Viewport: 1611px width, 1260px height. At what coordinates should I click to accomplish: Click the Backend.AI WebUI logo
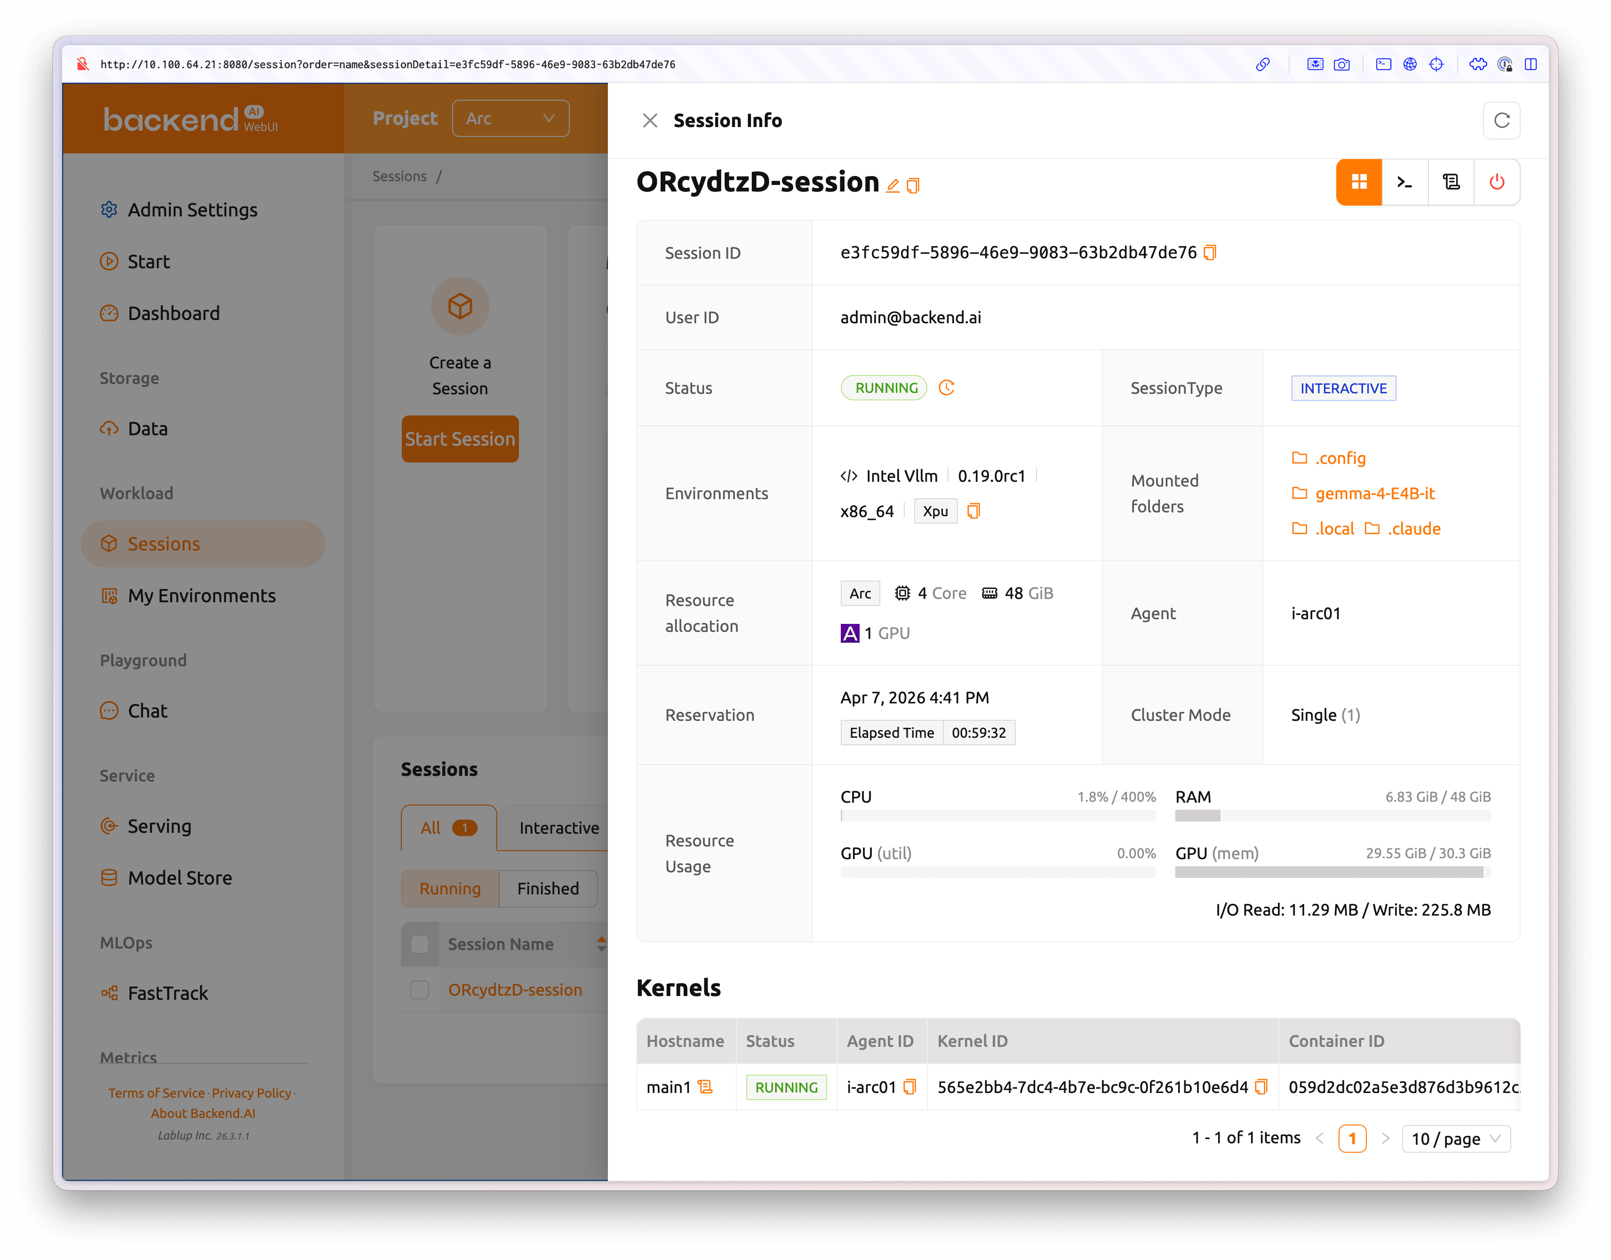point(190,119)
